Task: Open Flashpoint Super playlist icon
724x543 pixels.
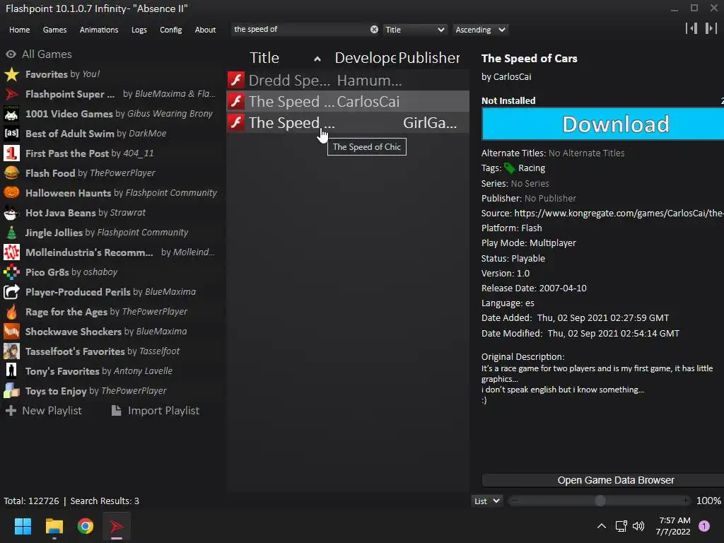Action: point(11,94)
